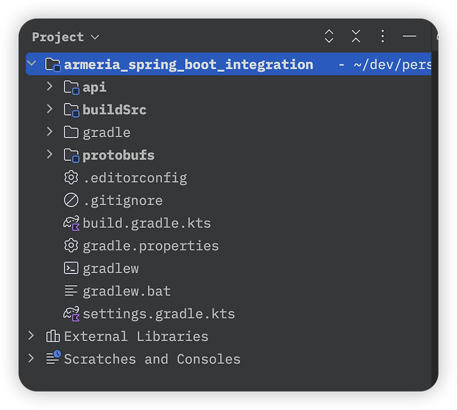Collapse the armeria_spring_boot_integration root node
457x410 pixels.
[x=32, y=63]
